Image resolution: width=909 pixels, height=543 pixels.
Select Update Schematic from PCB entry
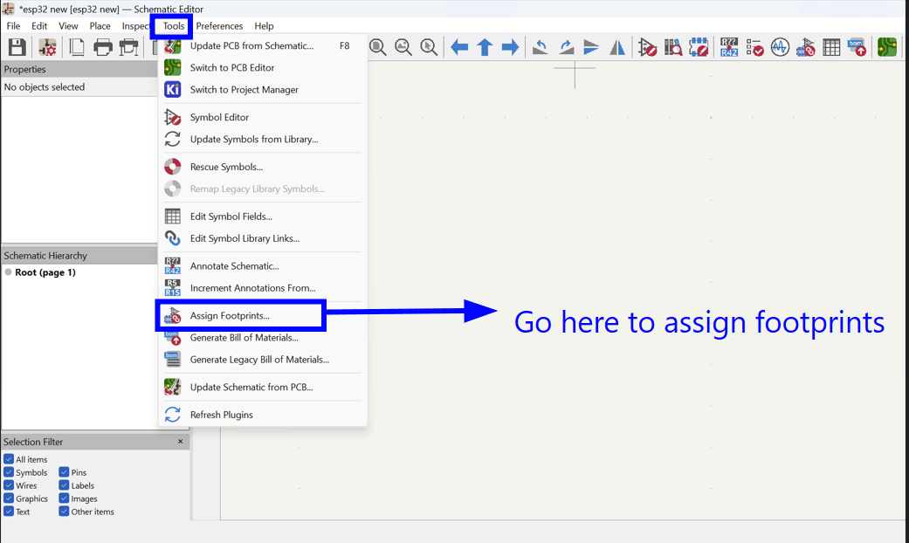point(263,387)
